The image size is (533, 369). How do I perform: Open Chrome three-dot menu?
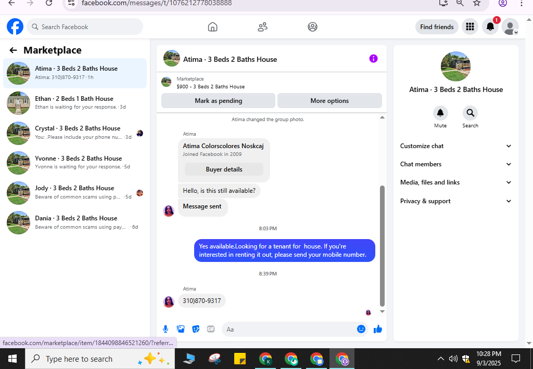coord(522,3)
